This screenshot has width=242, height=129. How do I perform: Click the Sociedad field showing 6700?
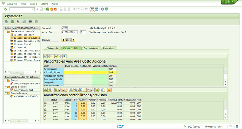click(x=65, y=28)
